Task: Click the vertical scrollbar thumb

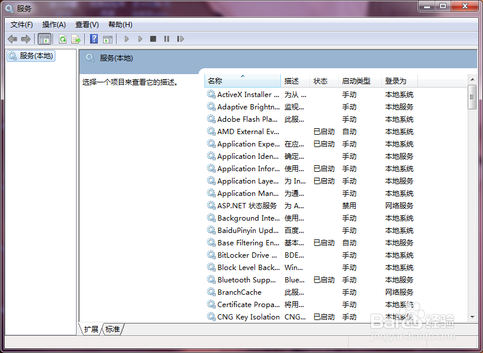Action: [x=472, y=97]
